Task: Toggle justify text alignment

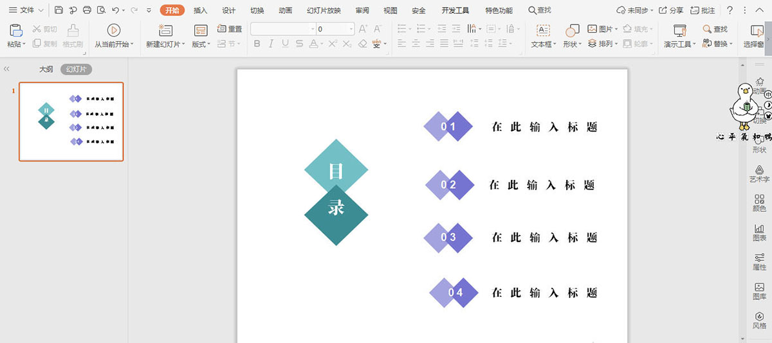Action: (x=443, y=44)
